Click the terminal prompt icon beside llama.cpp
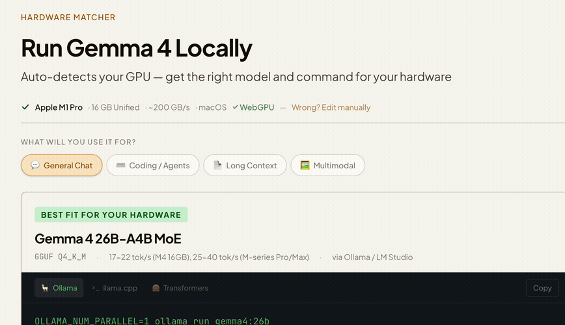This screenshot has height=325, width=565. click(x=95, y=288)
